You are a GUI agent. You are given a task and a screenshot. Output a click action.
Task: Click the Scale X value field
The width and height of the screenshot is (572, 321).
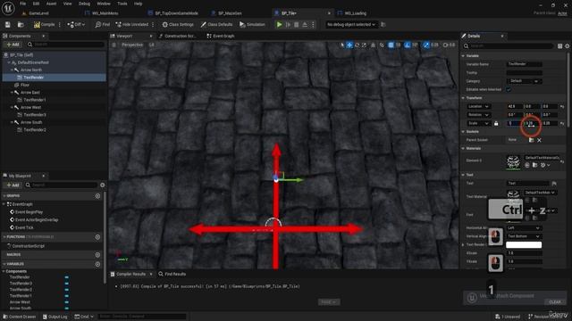pyautogui.click(x=515, y=123)
